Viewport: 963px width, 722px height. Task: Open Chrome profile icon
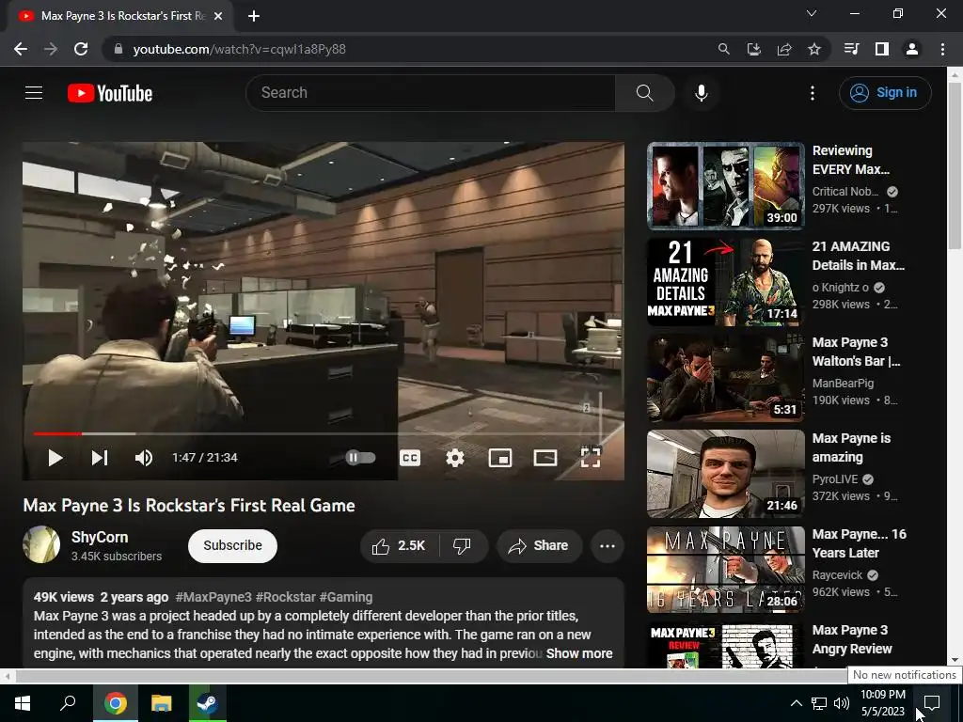(x=911, y=49)
